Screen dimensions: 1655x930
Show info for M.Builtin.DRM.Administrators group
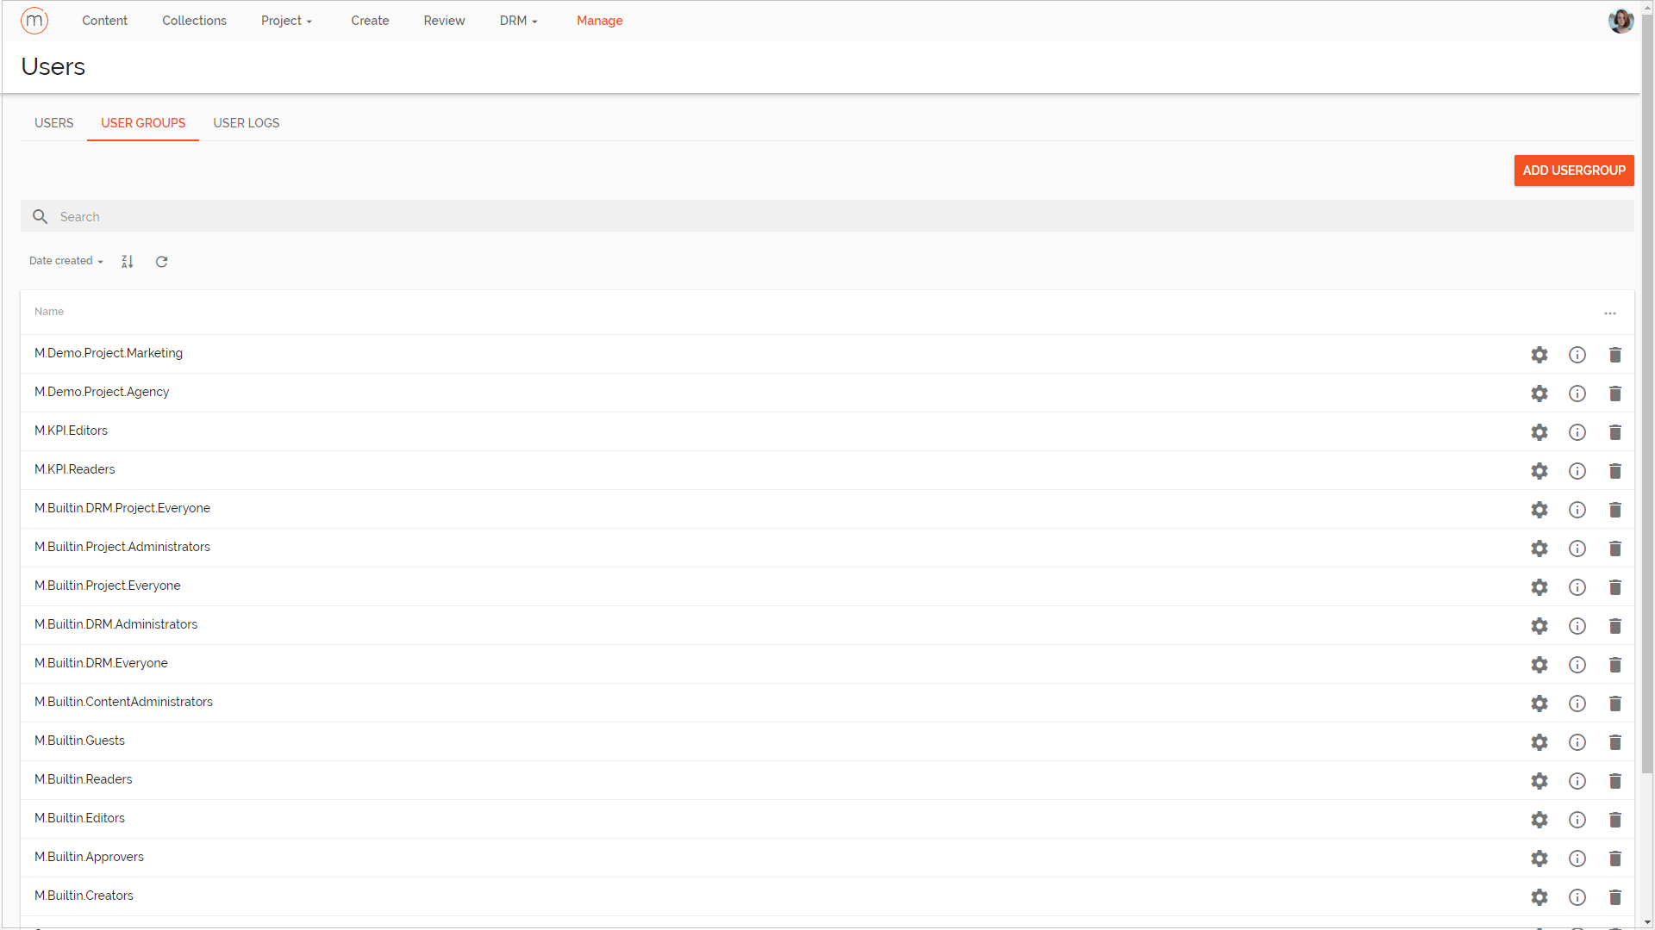1577,626
